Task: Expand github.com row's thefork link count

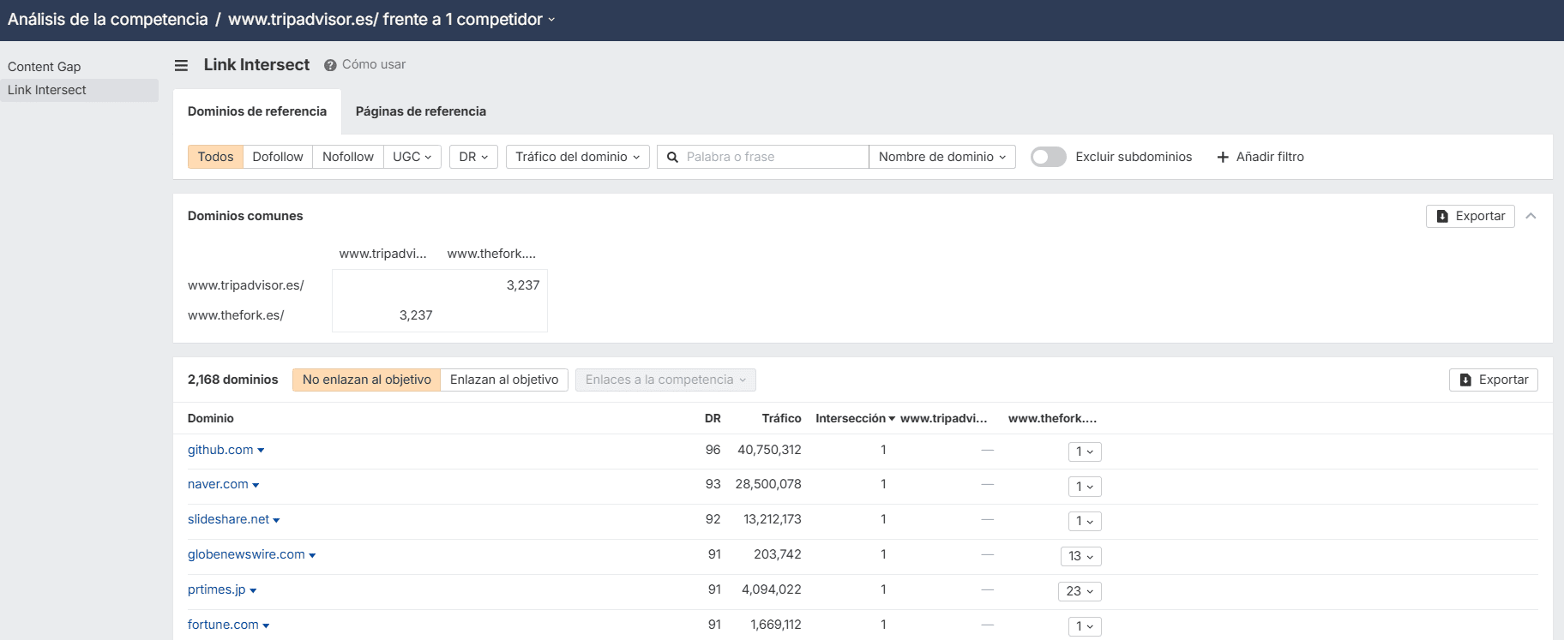Action: pos(1085,452)
